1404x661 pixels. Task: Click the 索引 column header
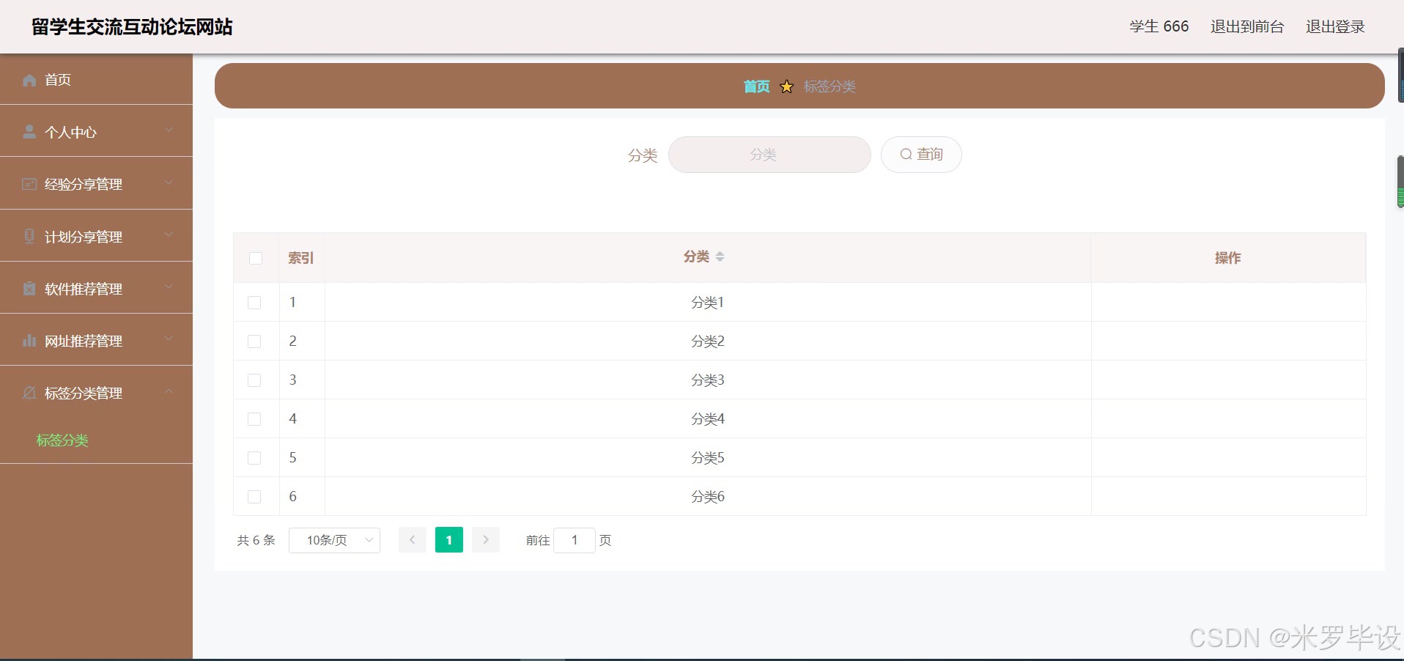300,258
